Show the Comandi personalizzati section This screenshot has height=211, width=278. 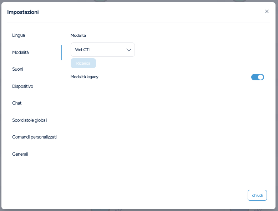[x=34, y=137]
